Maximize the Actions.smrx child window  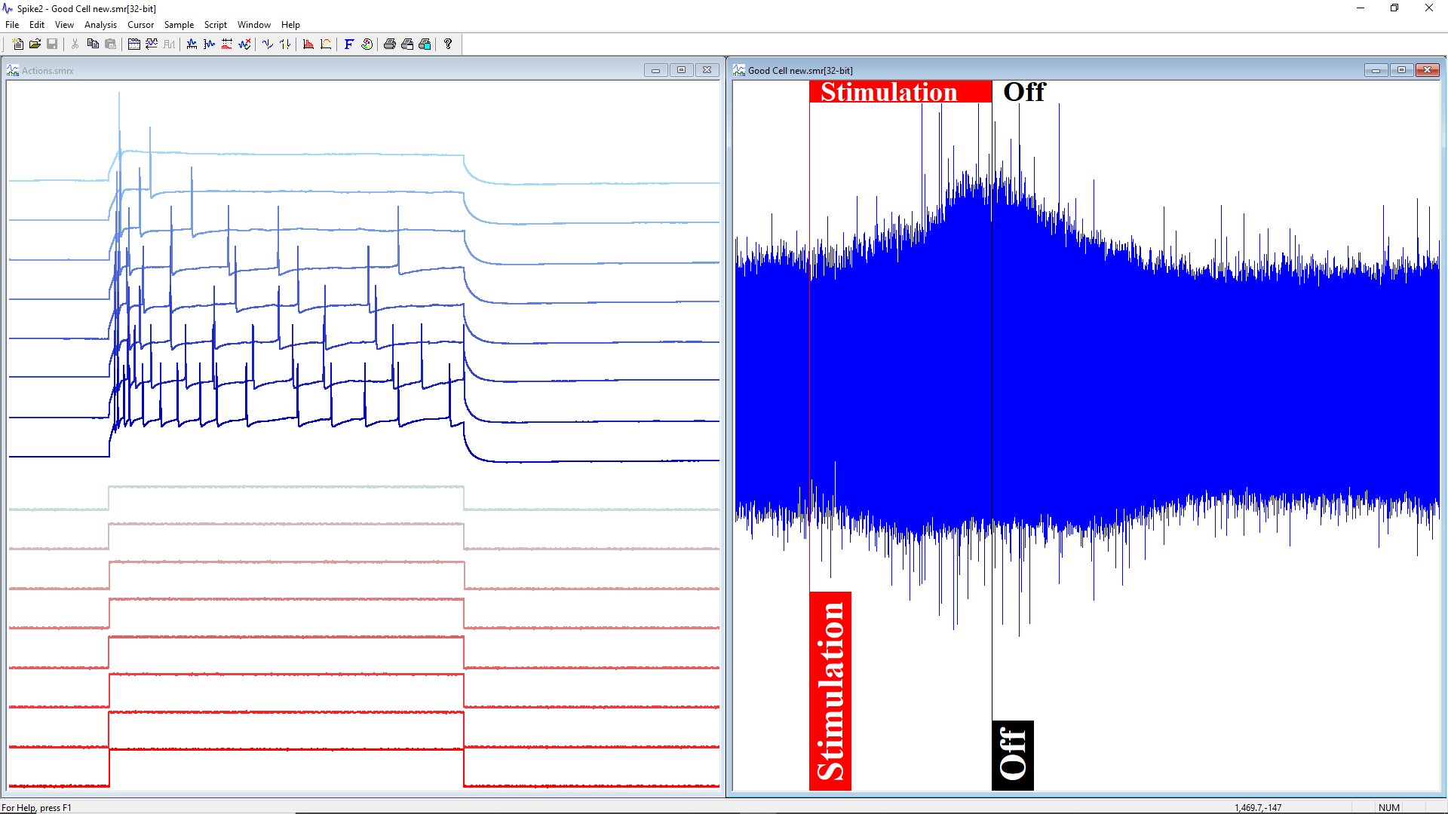point(681,70)
